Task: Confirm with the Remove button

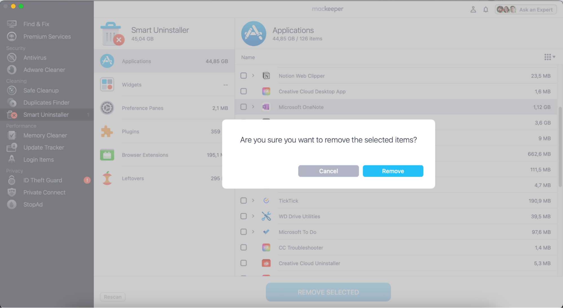Action: coord(393,171)
